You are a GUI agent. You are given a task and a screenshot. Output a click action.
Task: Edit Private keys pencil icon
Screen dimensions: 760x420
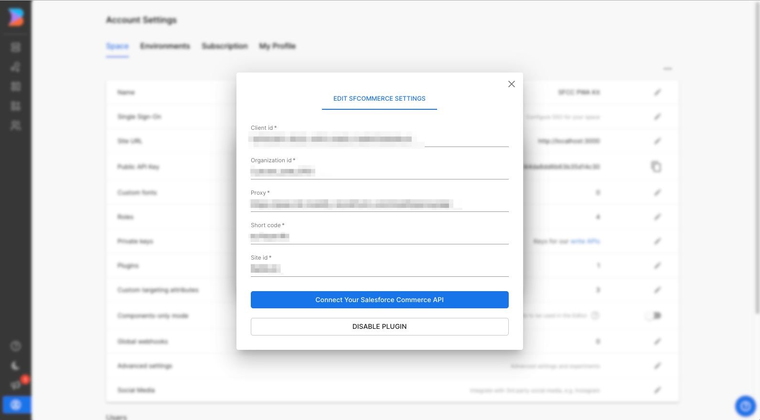(658, 241)
